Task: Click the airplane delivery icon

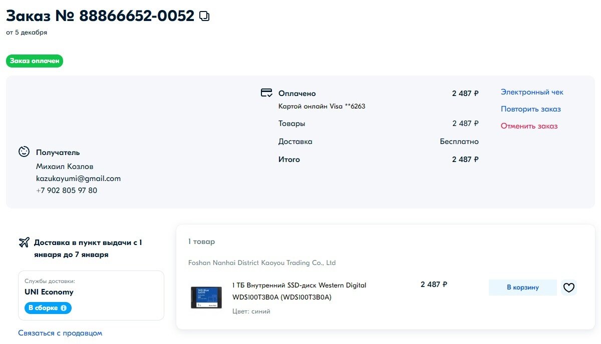Action: tap(24, 242)
